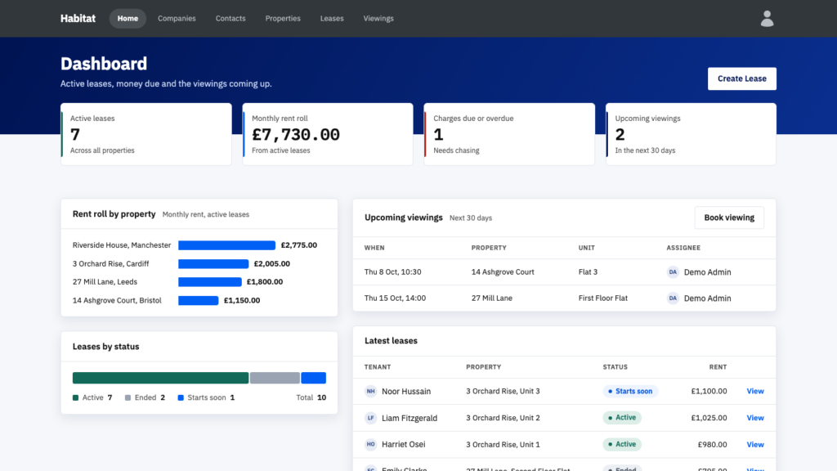
Task: Click the First Floor Flat unit cell
Action: (x=603, y=298)
